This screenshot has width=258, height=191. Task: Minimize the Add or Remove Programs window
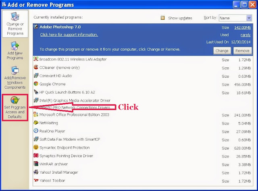click(x=236, y=4)
